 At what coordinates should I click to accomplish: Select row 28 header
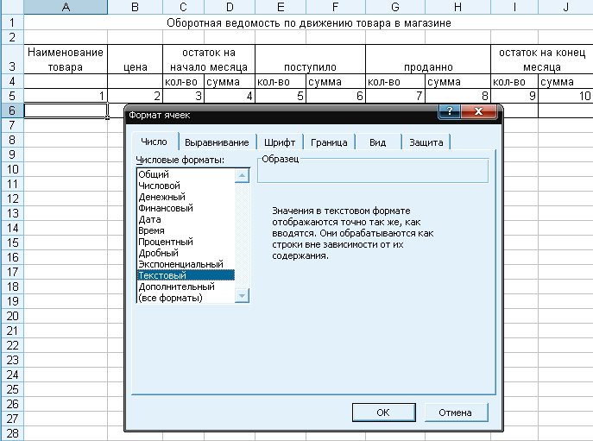(12, 433)
